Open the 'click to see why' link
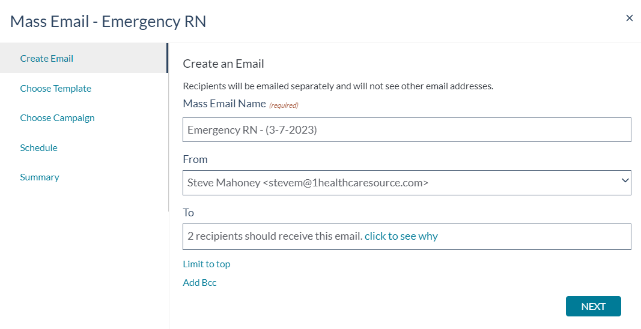 coord(401,236)
